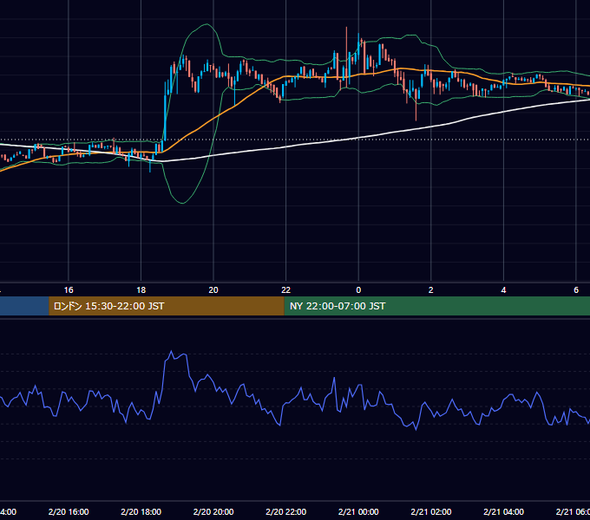Select the NY 22:00-07:00 JST session bar
Image resolution: width=590 pixels, height=520 pixels.
[x=436, y=306]
